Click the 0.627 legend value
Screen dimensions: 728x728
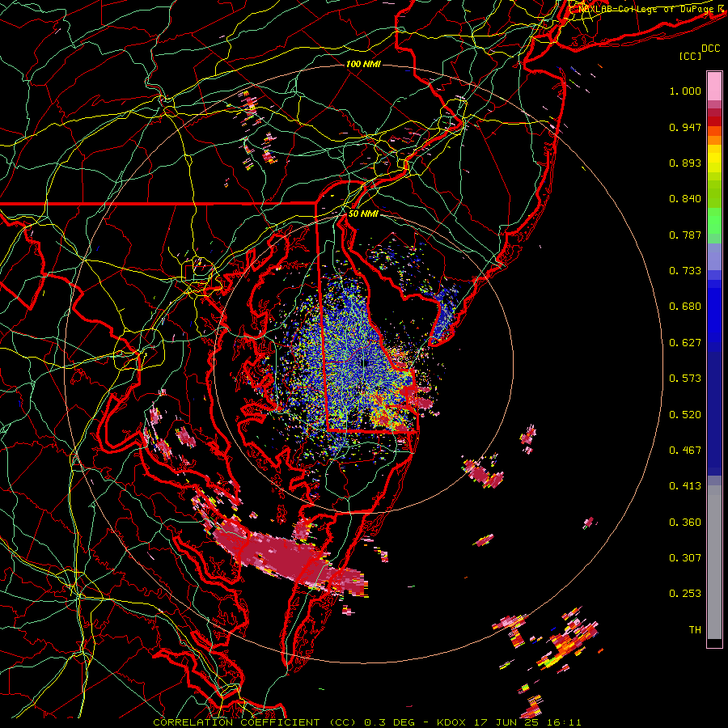tap(685, 343)
